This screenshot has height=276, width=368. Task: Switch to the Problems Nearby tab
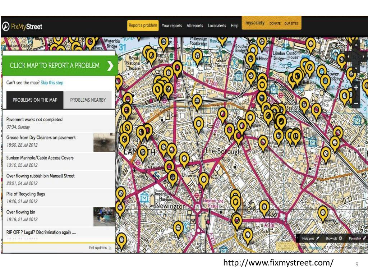tap(88, 100)
